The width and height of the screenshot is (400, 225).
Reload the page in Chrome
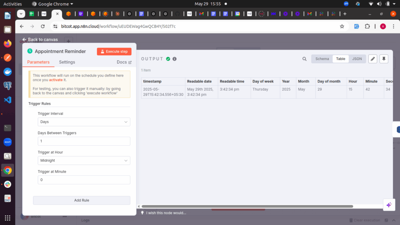[43, 27]
